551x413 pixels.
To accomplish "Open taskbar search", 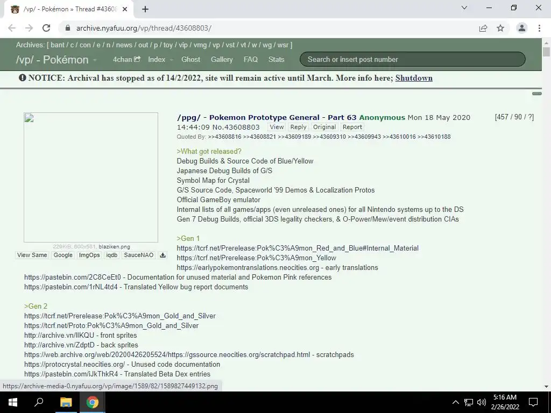I will point(39,402).
